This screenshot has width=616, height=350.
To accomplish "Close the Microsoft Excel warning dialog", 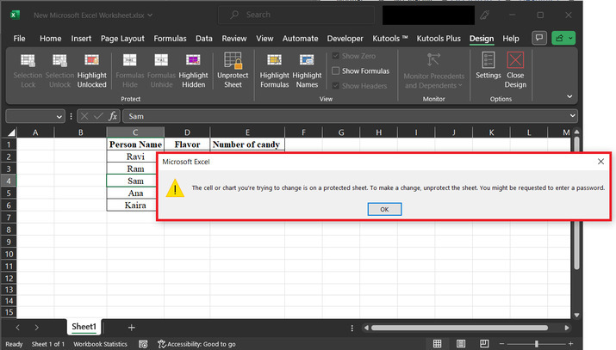I will pos(600,162).
